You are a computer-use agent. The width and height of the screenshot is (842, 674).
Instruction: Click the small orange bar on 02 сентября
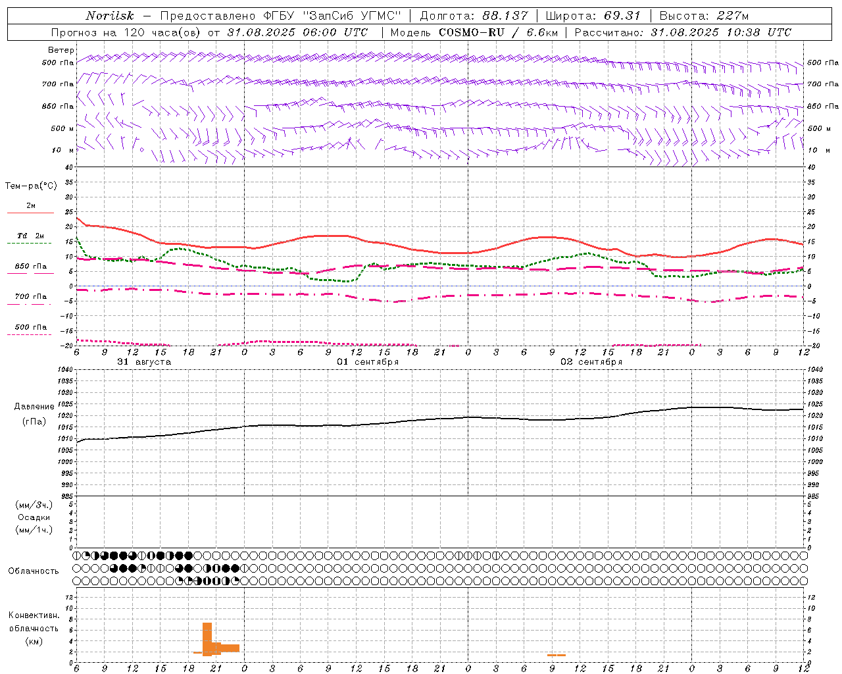[557, 655]
